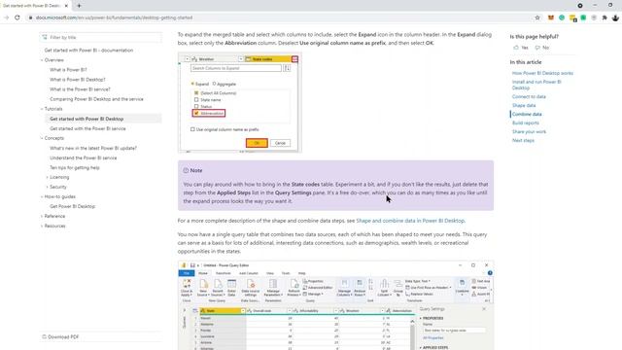Click Yes for Is this page helpful
The image size is (622, 350).
(521, 48)
